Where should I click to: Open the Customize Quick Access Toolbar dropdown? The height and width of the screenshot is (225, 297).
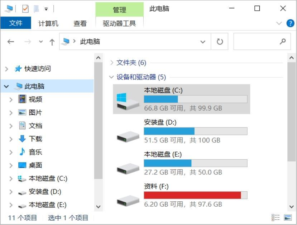[x=46, y=9]
